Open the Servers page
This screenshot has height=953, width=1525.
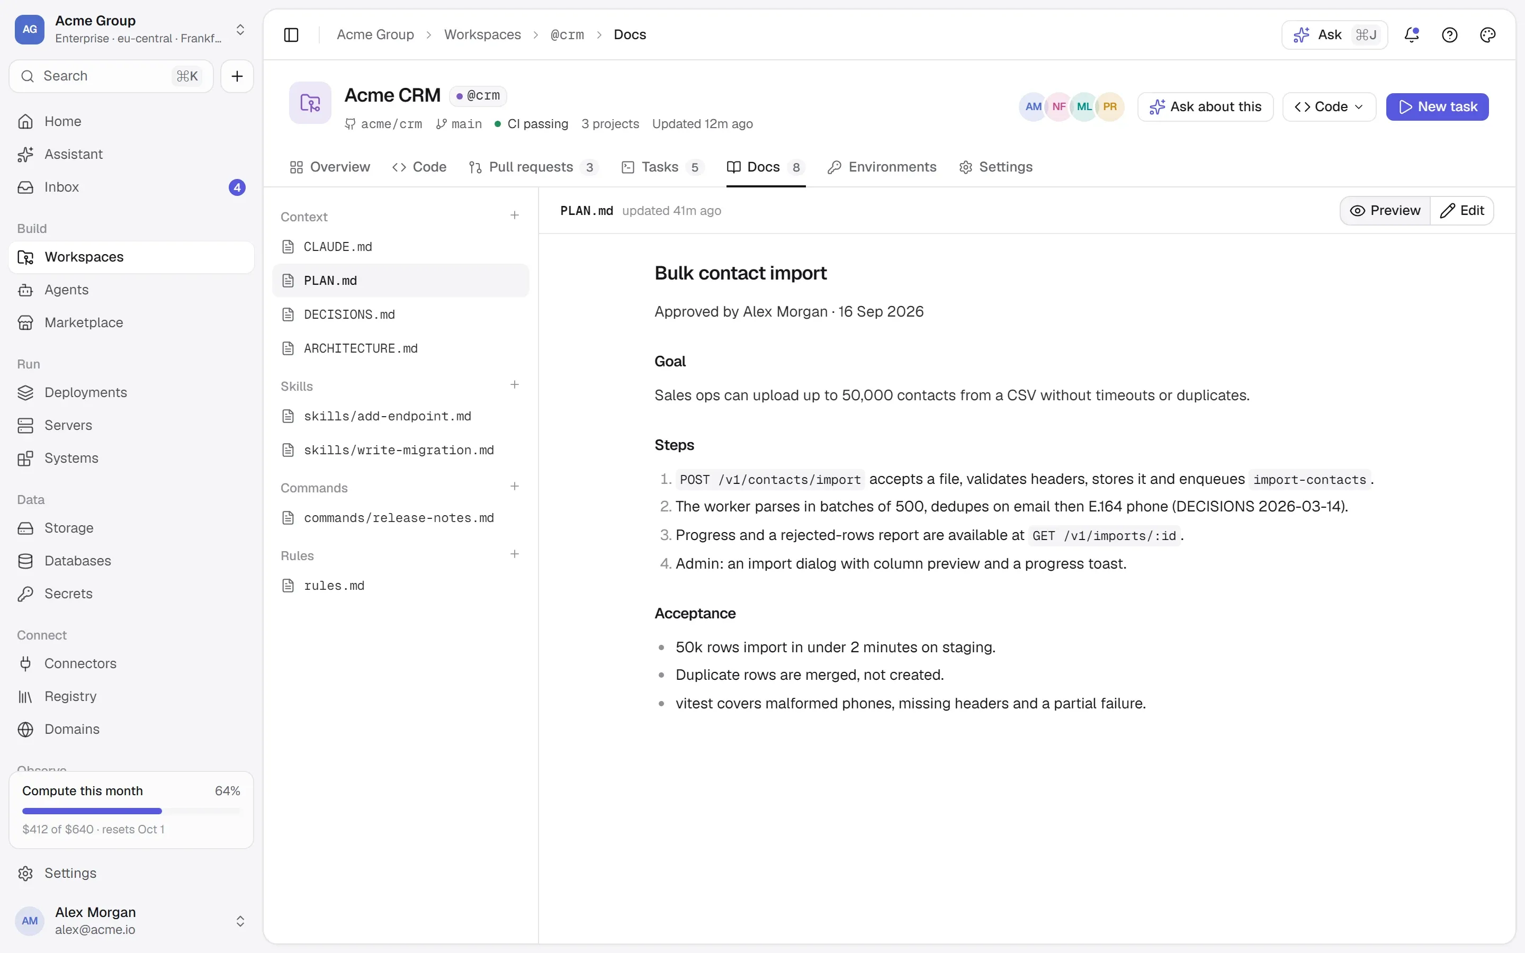(x=131, y=426)
